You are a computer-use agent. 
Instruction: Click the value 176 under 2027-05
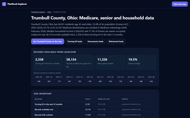121,81
